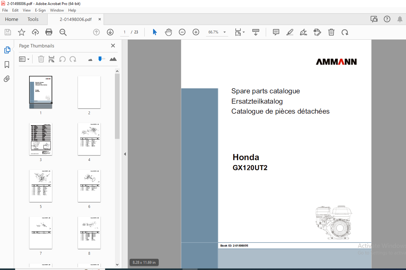
Task: Select the 2-01498006.pdf document tab
Action: 76,19
